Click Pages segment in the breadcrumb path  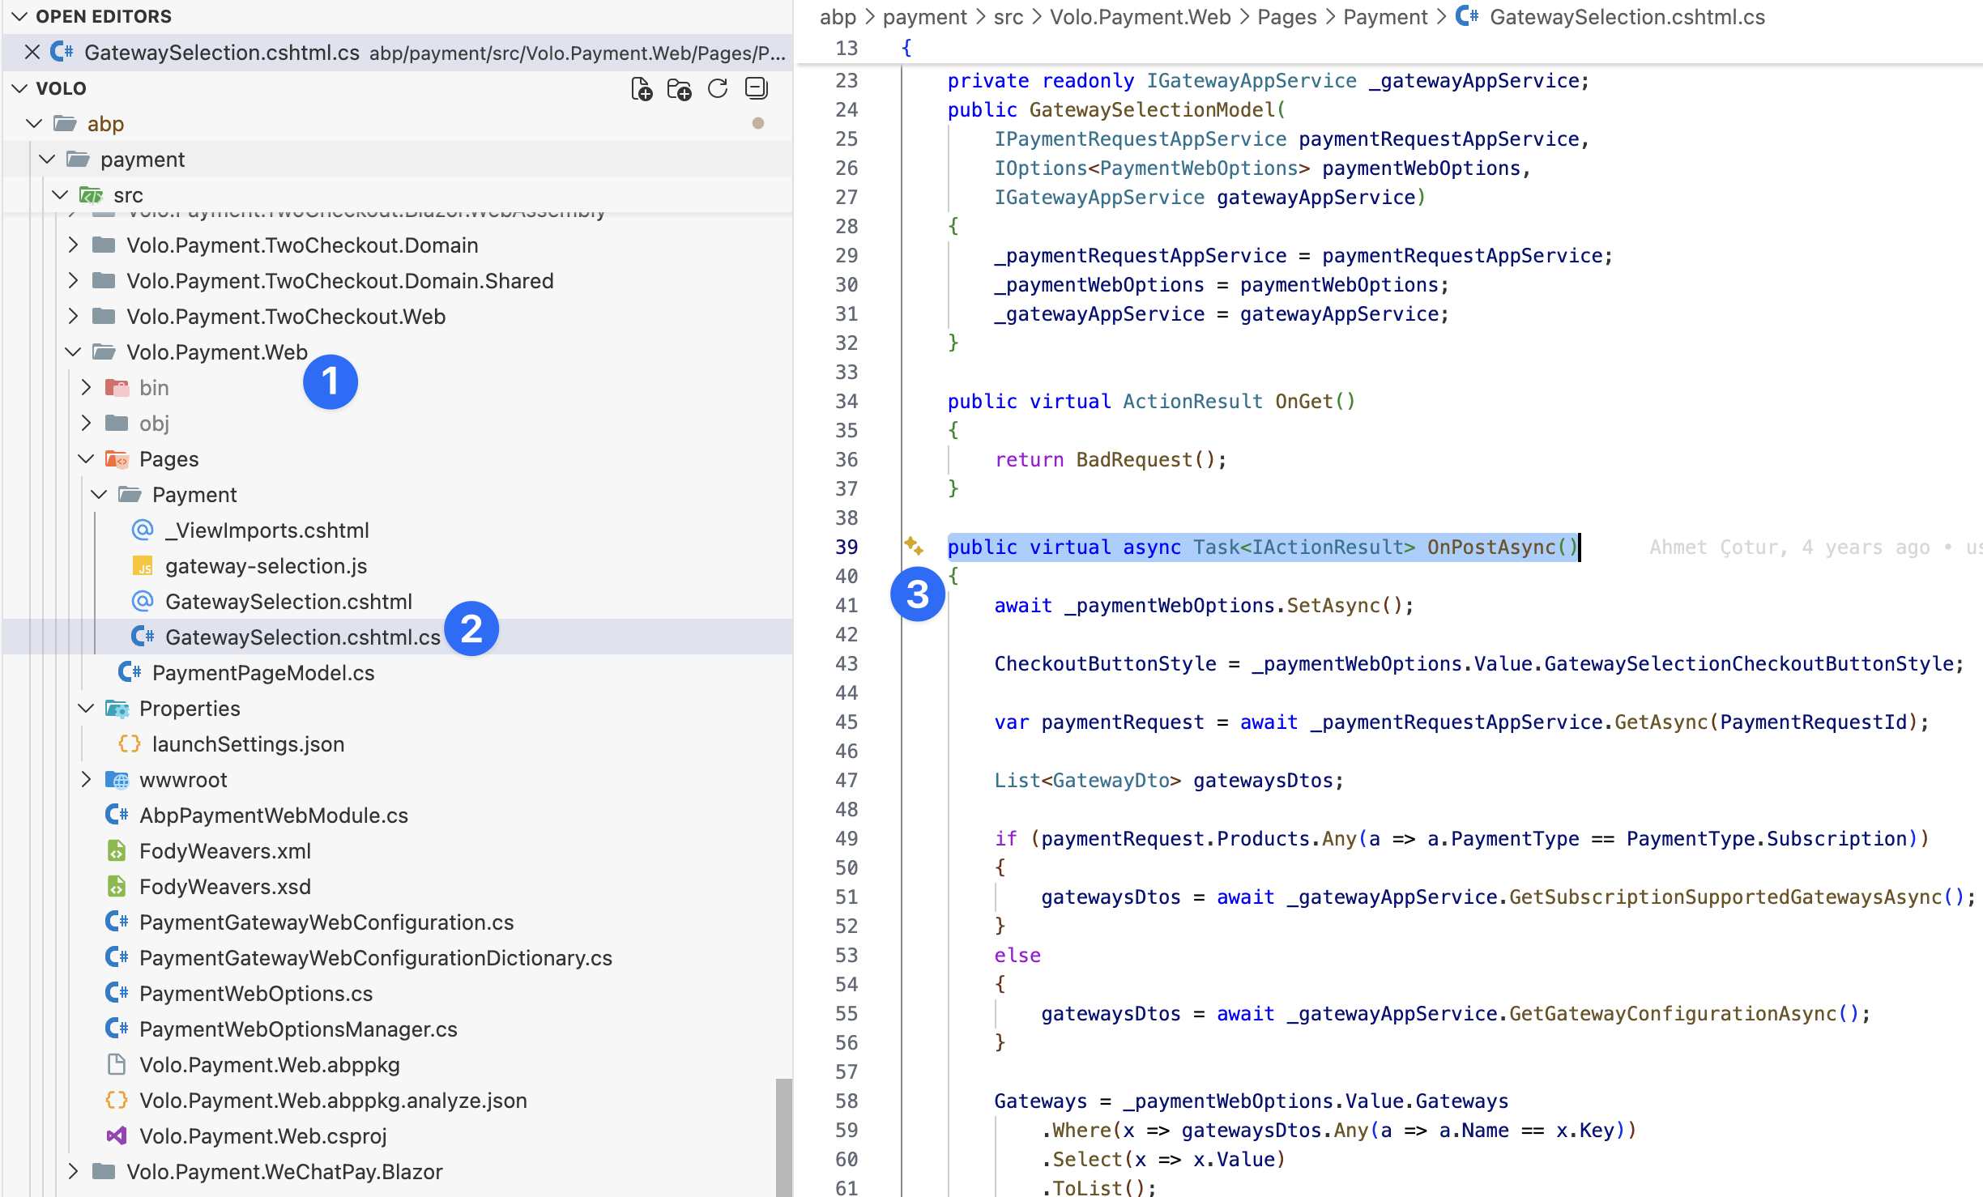(x=1286, y=17)
